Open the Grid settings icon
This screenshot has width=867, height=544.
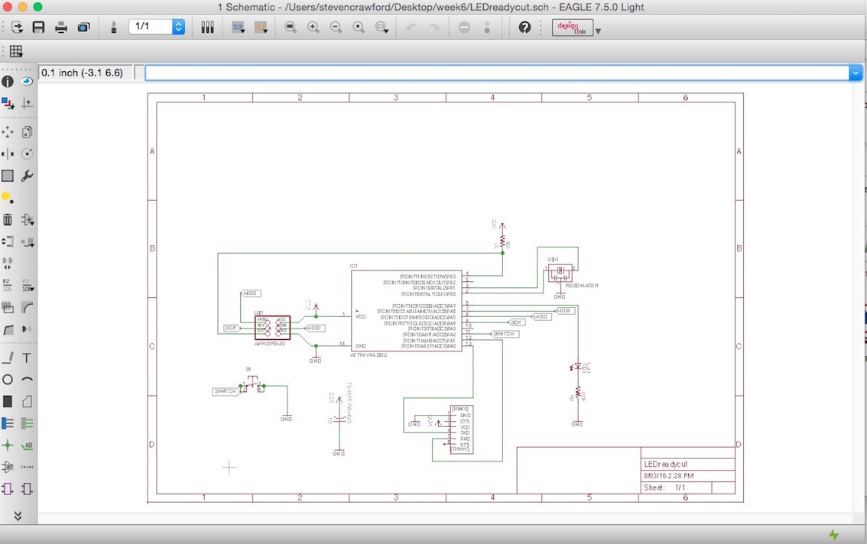pyautogui.click(x=16, y=51)
